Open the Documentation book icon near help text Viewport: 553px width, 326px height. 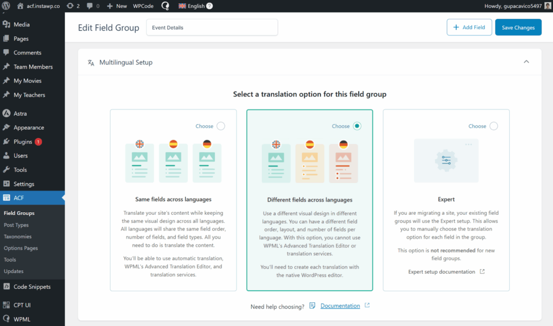312,305
